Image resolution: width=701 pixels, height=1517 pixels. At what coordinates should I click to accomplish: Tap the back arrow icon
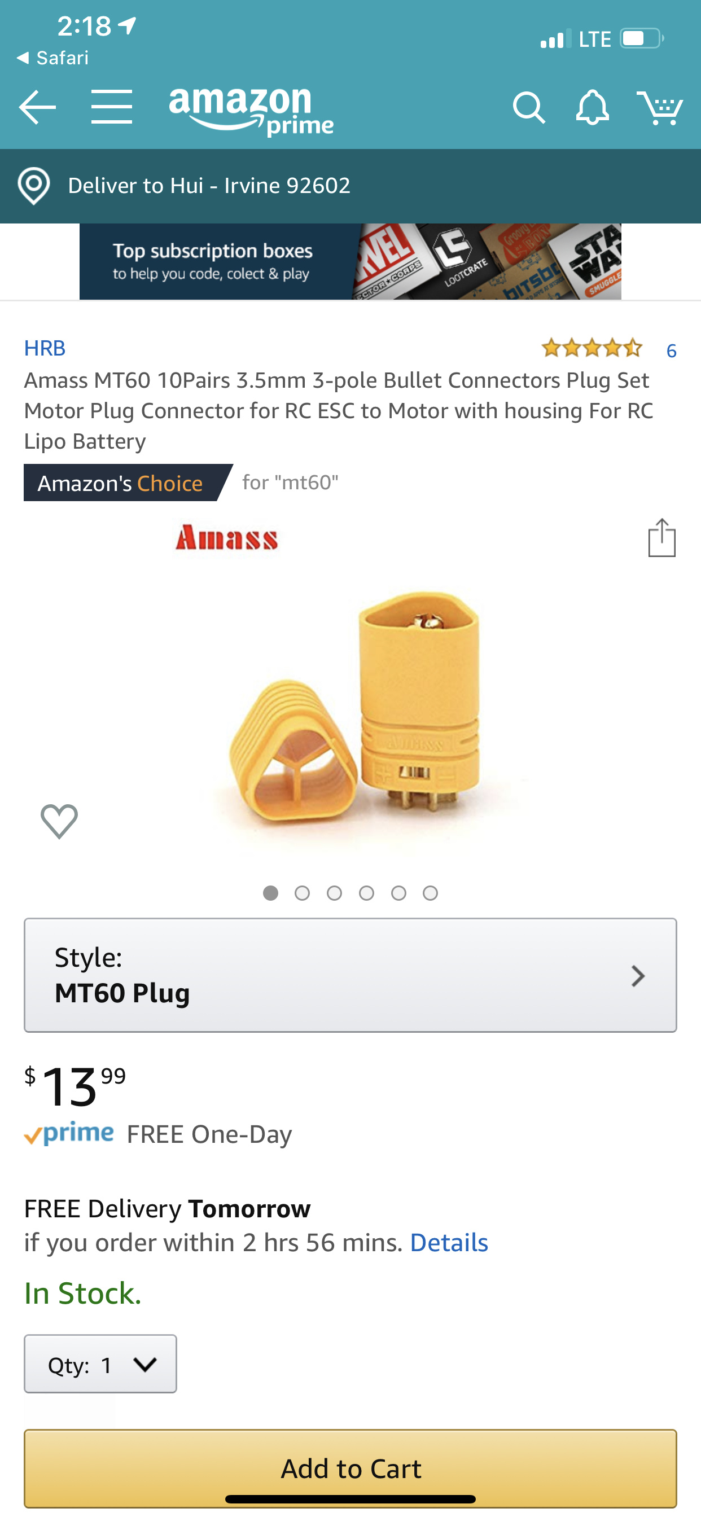pyautogui.click(x=37, y=107)
